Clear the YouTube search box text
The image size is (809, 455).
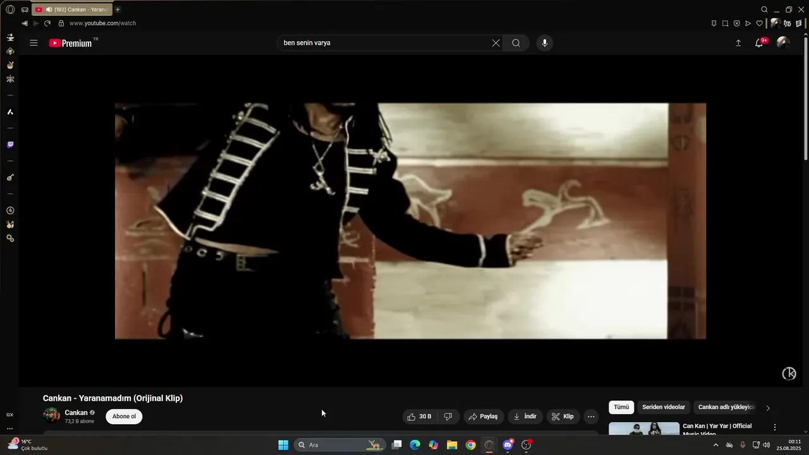tap(496, 43)
